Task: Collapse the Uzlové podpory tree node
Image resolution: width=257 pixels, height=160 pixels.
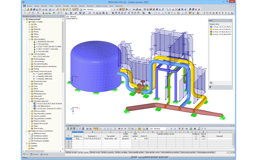Action: (x=29, y=39)
